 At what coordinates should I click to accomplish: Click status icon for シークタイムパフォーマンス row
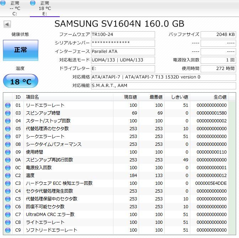pyautogui.click(x=8, y=144)
